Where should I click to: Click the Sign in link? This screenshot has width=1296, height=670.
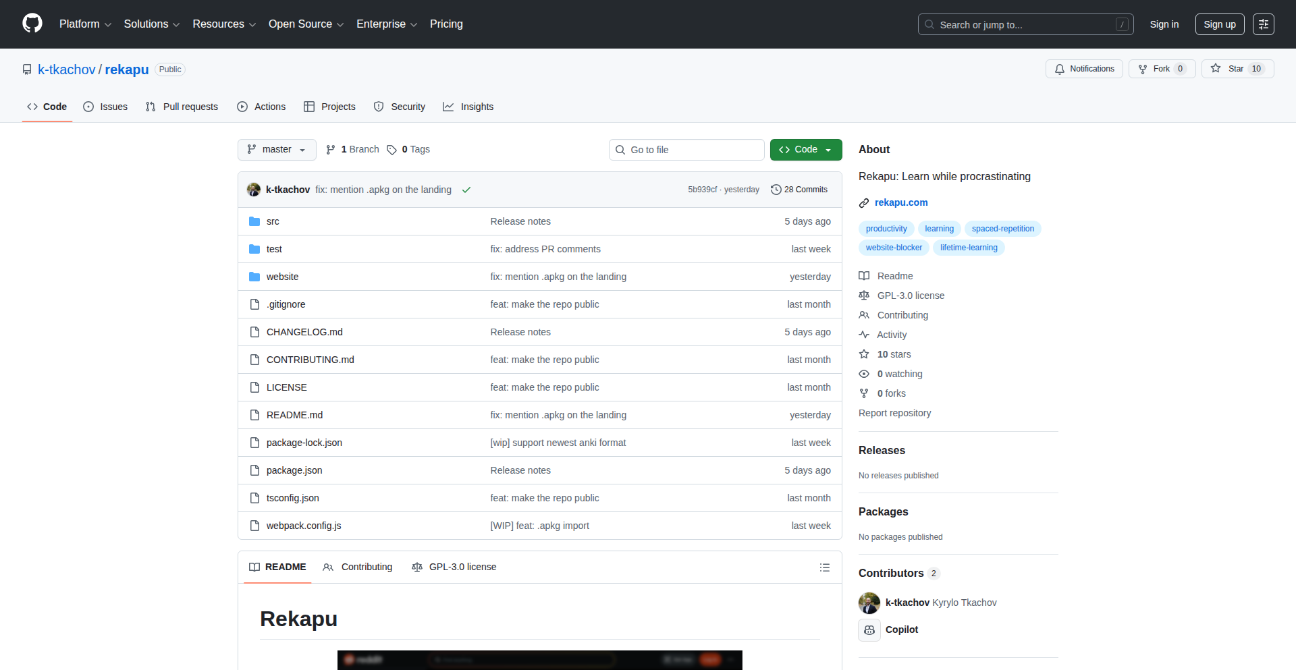point(1164,24)
